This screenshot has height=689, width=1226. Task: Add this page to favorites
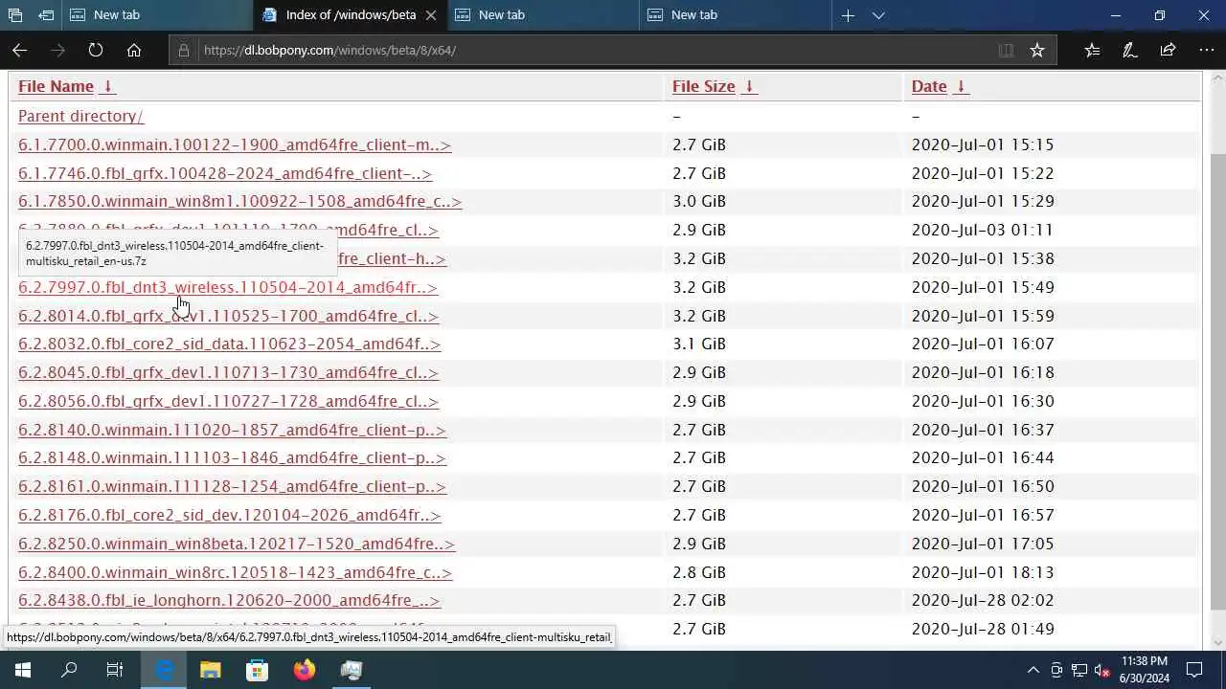click(1037, 50)
